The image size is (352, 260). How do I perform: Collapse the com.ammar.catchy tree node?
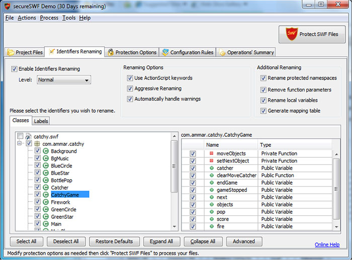[x=20, y=144]
